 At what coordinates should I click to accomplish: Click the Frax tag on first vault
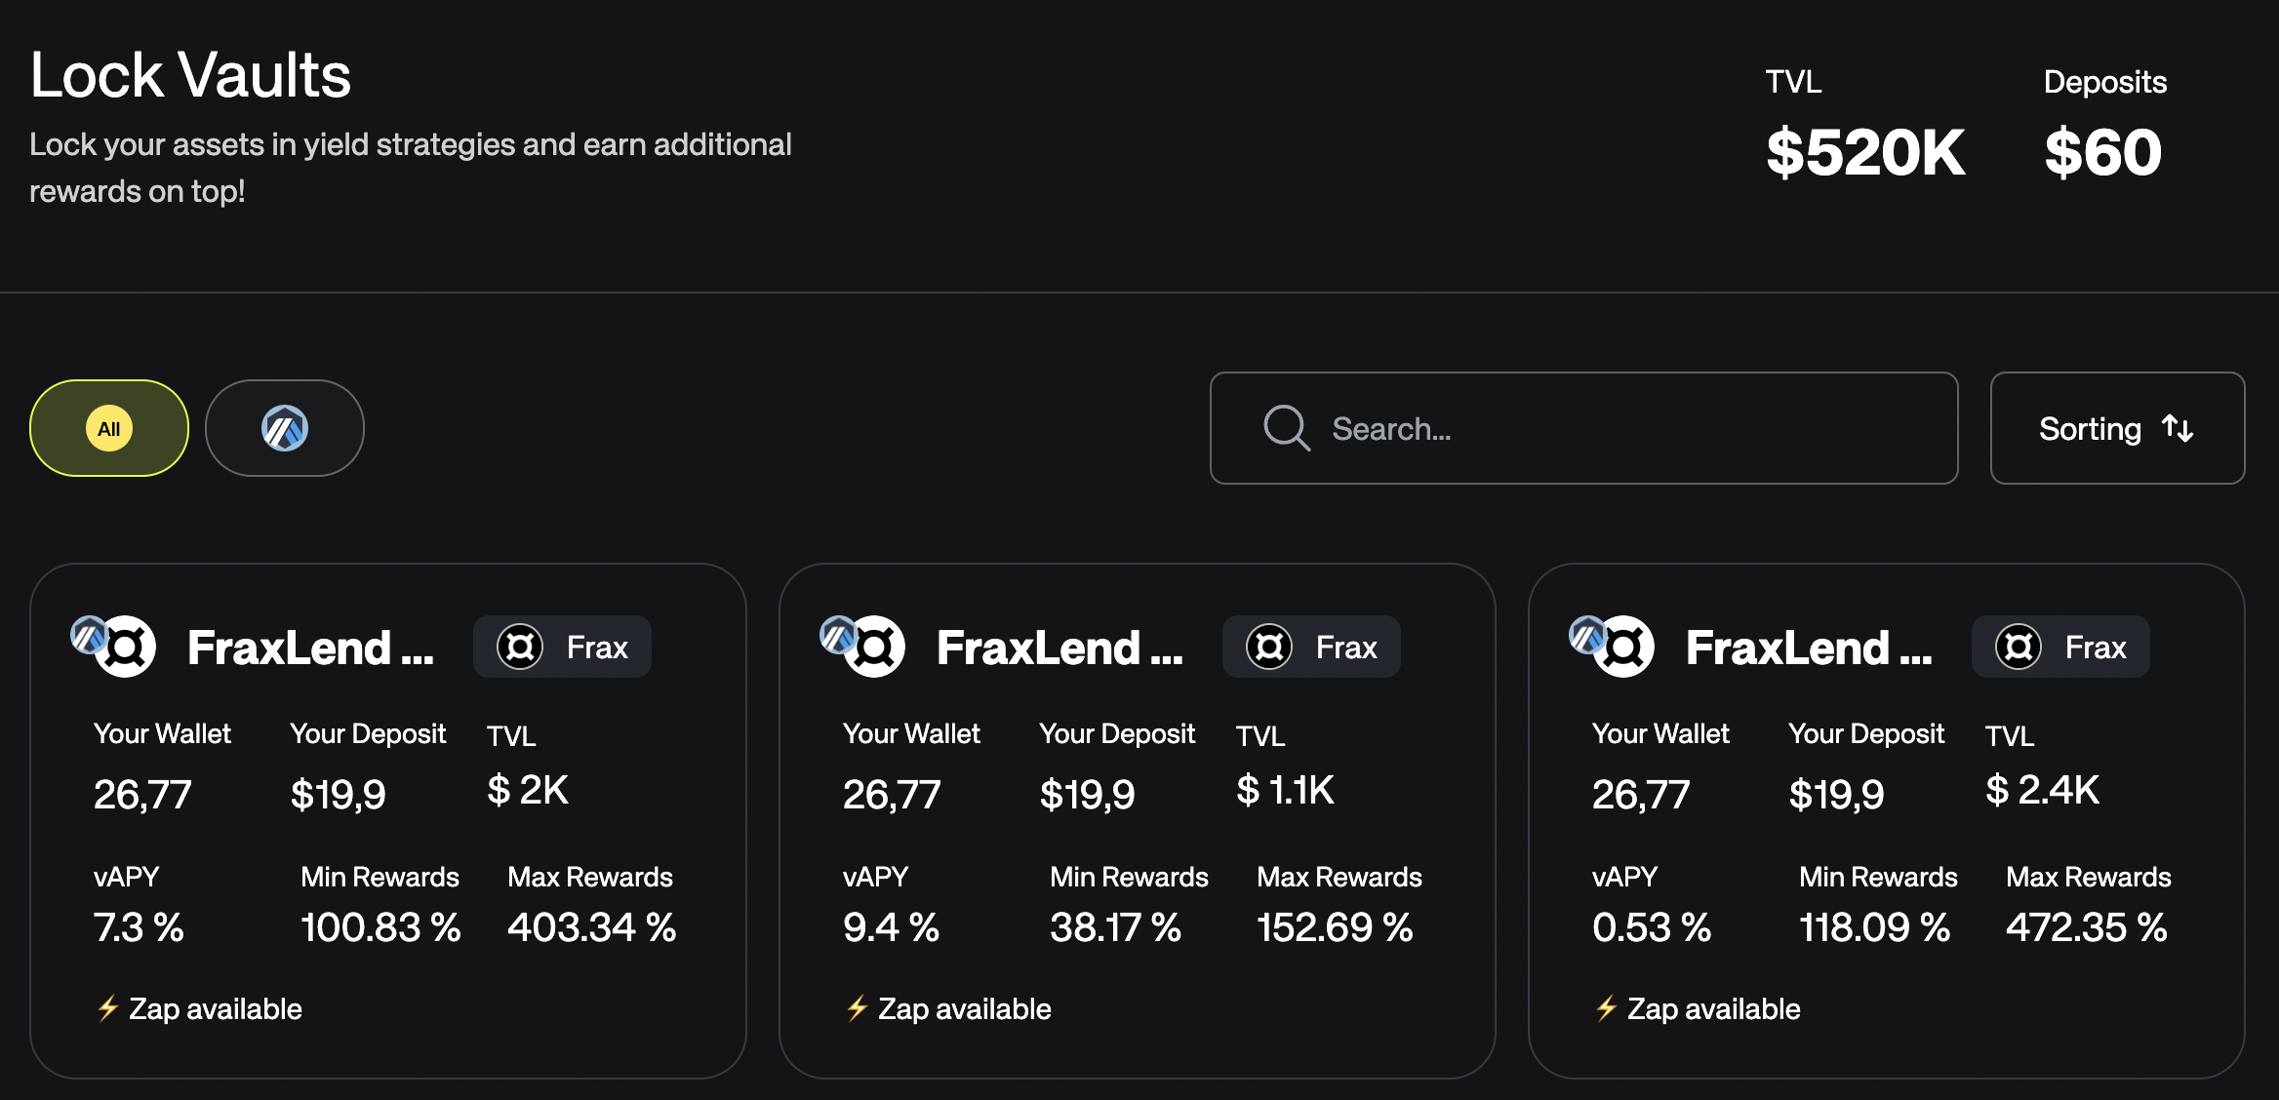[x=562, y=647]
